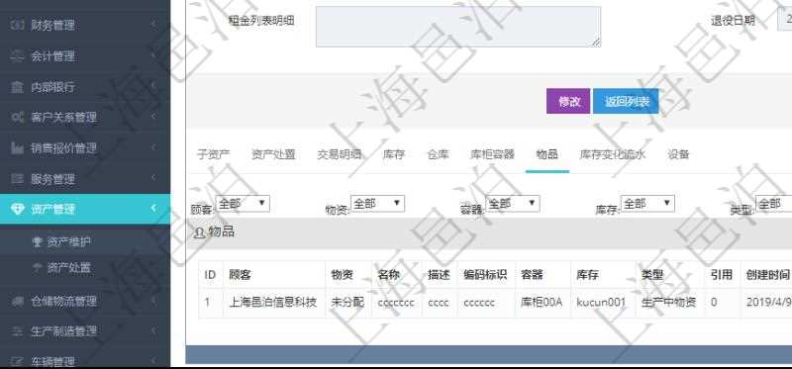Viewport: 792px width, 369px height.
Task: Click the 退役日期 date field
Action: (784, 20)
